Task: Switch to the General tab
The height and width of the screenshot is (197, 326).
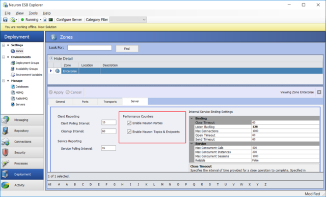Action: pyautogui.click(x=60, y=102)
